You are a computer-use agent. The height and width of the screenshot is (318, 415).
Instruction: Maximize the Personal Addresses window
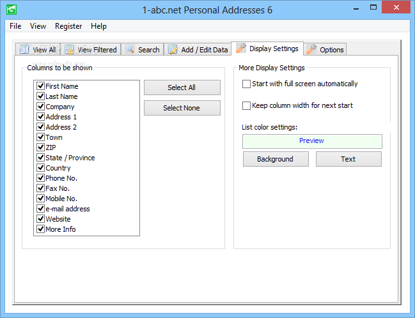(373, 8)
